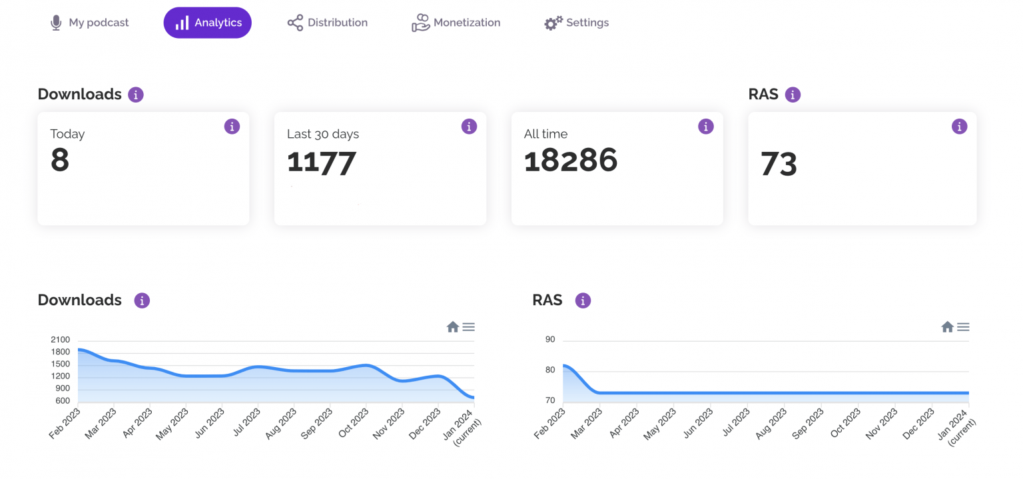The image size is (1023, 479).
Task: Switch to the My podcast tab
Action: (89, 23)
